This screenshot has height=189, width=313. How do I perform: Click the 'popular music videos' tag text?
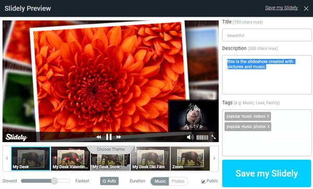pos(246,116)
